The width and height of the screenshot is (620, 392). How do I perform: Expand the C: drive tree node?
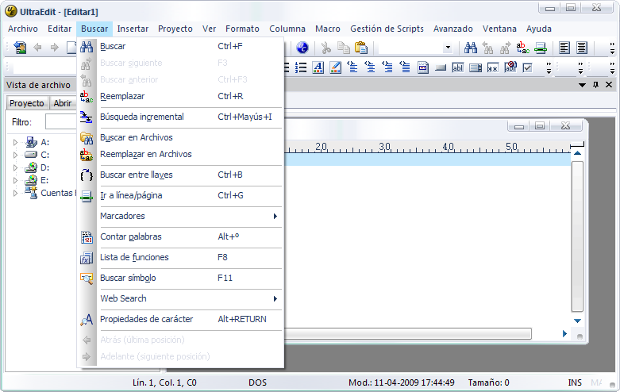tap(14, 155)
